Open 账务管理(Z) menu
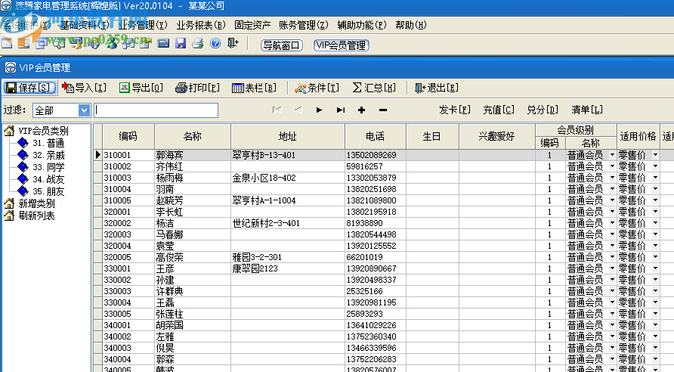Image resolution: width=674 pixels, height=372 pixels. [x=304, y=26]
